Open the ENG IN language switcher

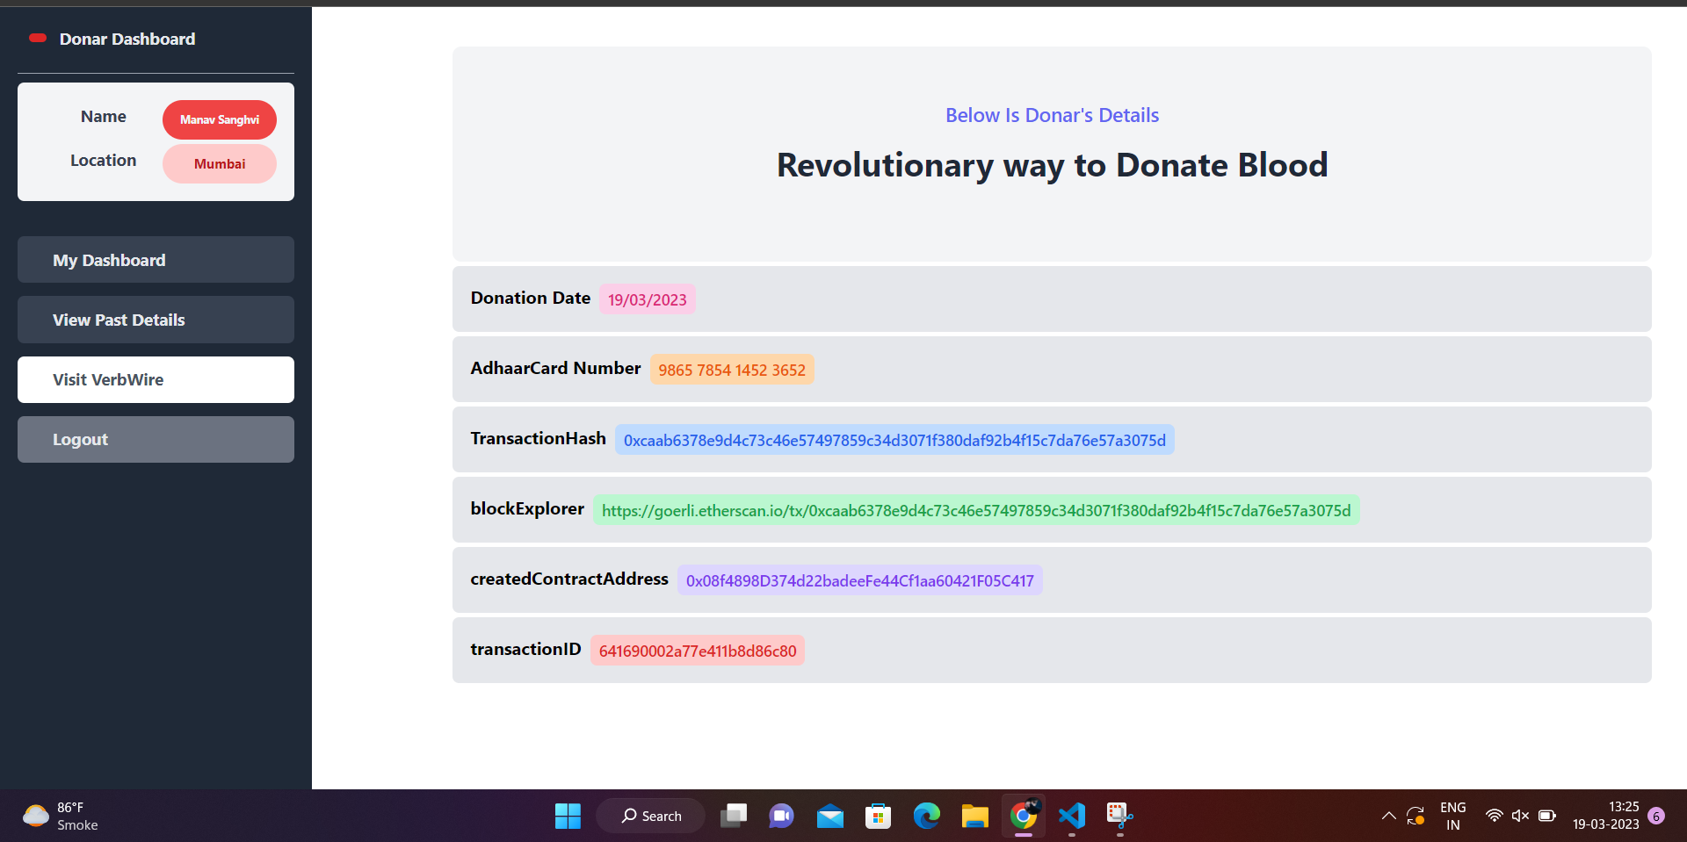point(1452,816)
